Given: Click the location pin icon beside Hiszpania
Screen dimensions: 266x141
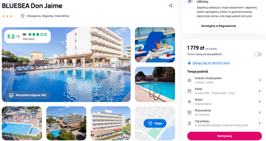Looking at the screenshot, I should point(22,16).
